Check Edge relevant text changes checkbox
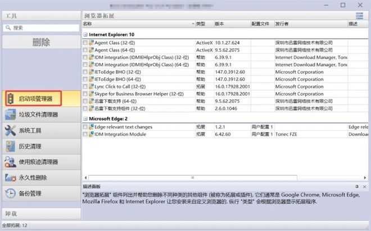 tap(85, 127)
